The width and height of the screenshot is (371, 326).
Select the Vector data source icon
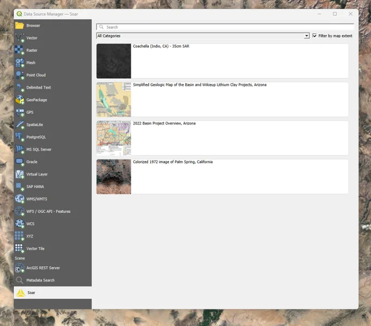[x=20, y=38]
